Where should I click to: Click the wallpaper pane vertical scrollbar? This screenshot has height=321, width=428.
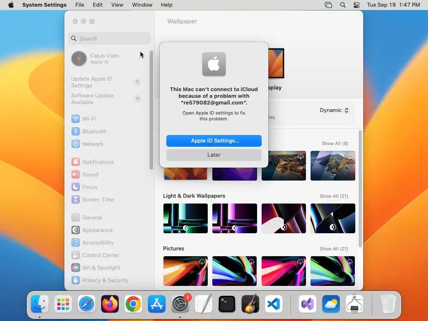[360, 189]
